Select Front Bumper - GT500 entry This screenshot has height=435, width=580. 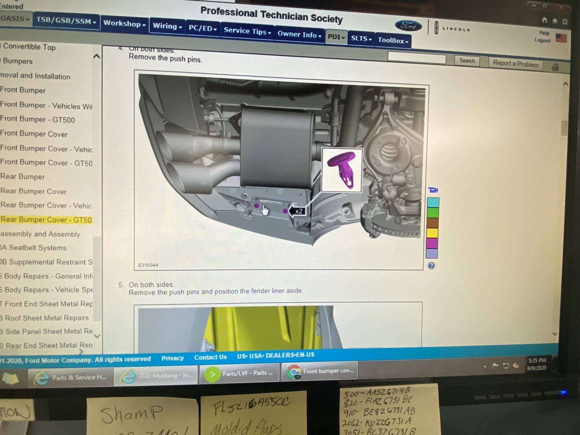[x=37, y=119]
